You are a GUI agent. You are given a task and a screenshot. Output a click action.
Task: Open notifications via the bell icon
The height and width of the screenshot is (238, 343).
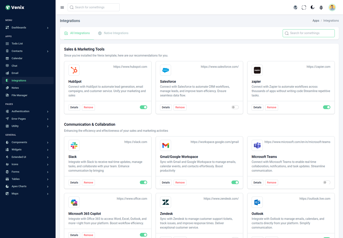(321, 7)
